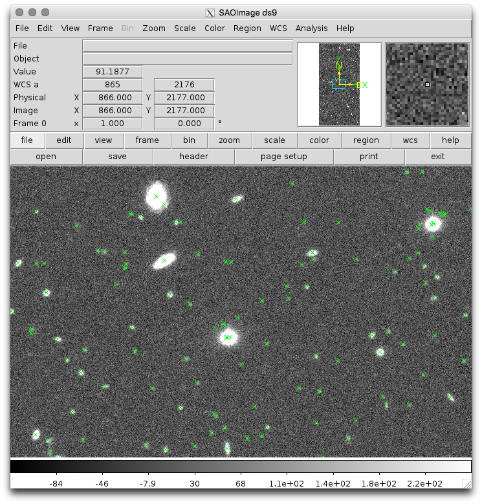482x504 pixels.
Task: Click the Frame 0 angle field 0.000
Action: coord(184,124)
